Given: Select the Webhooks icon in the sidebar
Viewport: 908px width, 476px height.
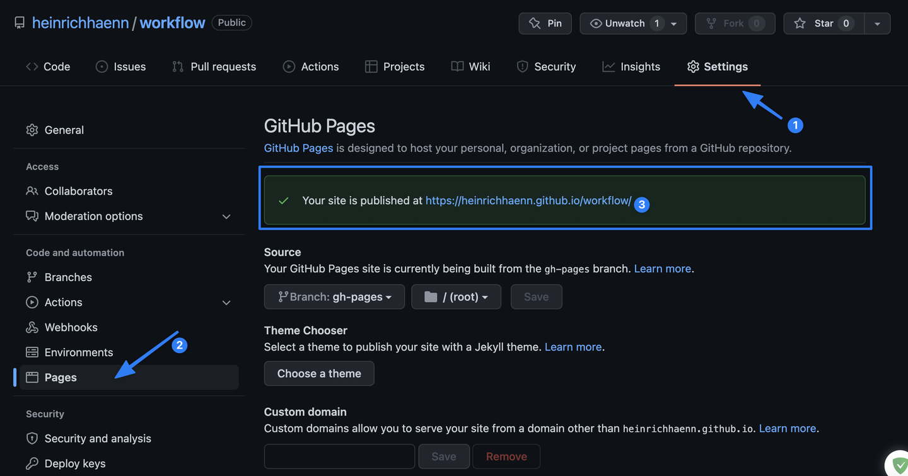Looking at the screenshot, I should click(x=32, y=327).
